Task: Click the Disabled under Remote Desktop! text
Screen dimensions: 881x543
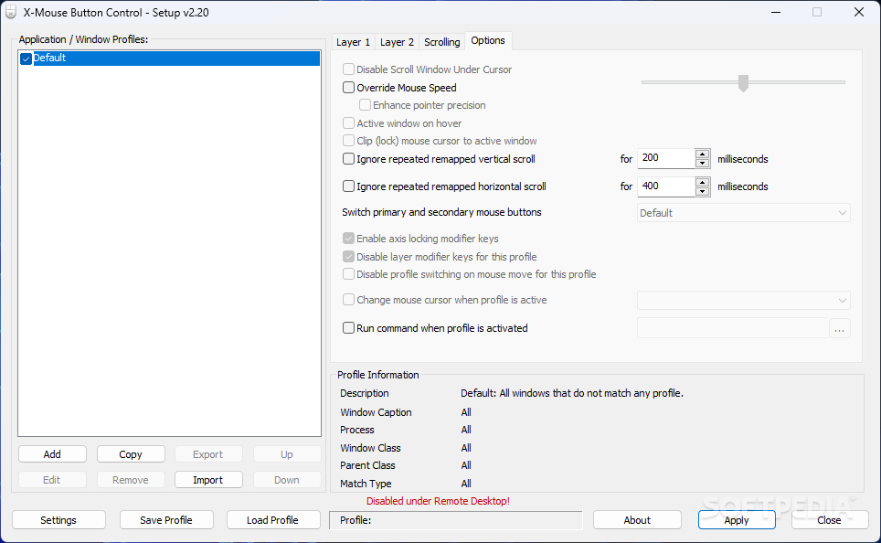Action: coord(439,501)
